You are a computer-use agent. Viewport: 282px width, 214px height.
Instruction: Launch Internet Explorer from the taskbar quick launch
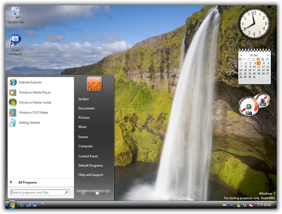tap(23, 205)
